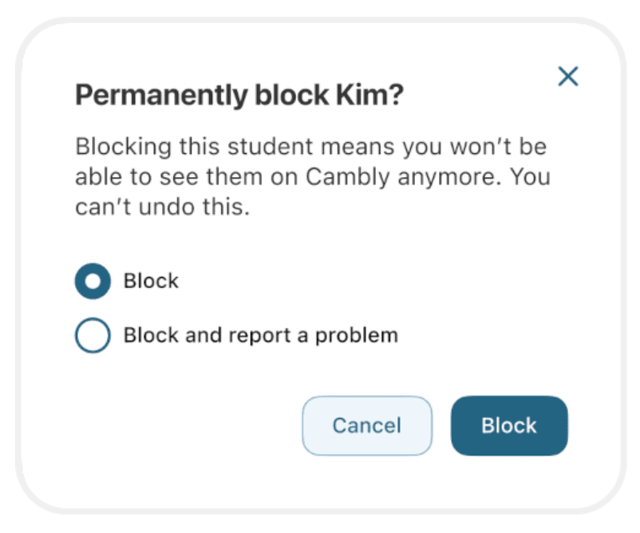Click the cross icon above the description
This screenshot has width=640, height=533.
point(567,77)
